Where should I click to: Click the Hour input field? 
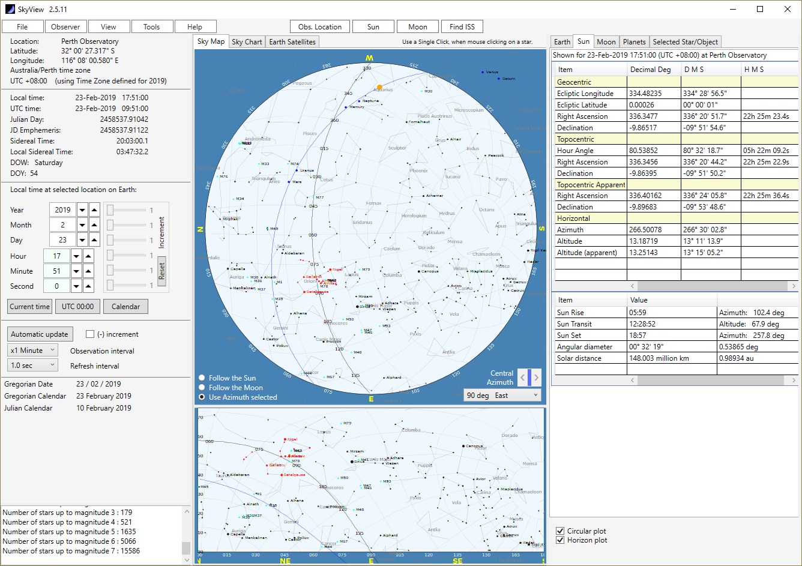tap(56, 256)
